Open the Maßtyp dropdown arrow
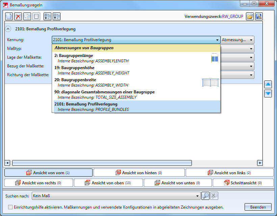 pos(251,49)
